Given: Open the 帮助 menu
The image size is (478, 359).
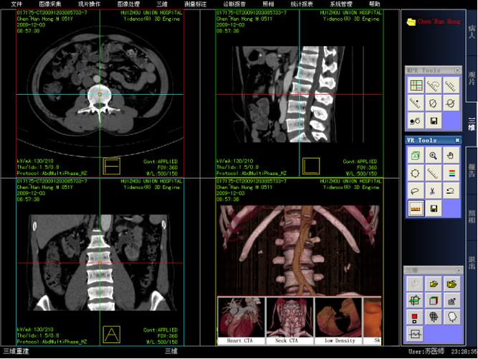Looking at the screenshot, I should (374, 4).
